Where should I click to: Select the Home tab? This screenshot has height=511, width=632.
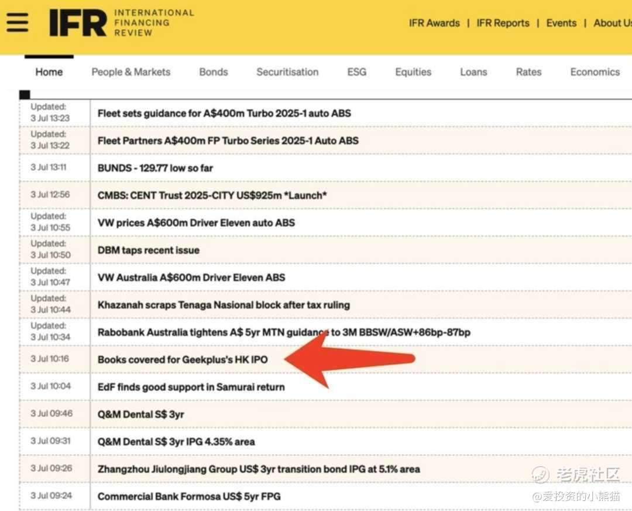tap(49, 72)
